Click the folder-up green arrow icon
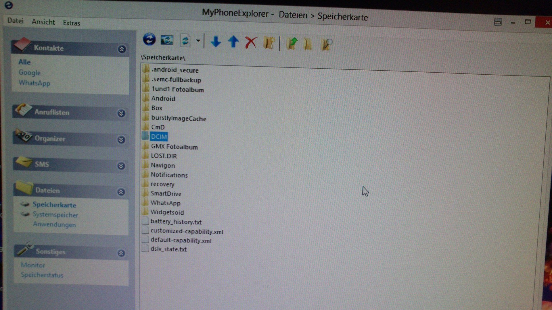The image size is (552, 310). (292, 44)
